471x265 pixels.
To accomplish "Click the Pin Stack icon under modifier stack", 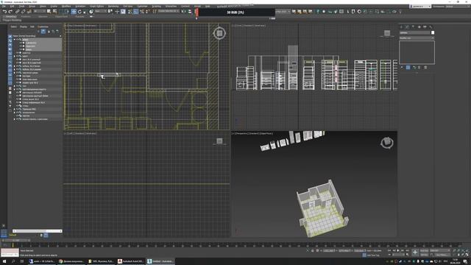I will 402,68.
